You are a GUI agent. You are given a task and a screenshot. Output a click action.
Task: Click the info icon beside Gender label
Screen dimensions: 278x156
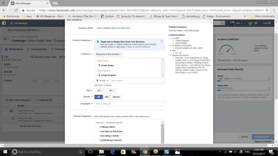point(92,97)
